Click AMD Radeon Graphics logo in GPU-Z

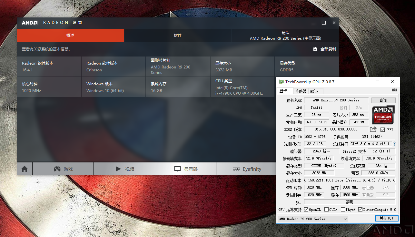383,115
